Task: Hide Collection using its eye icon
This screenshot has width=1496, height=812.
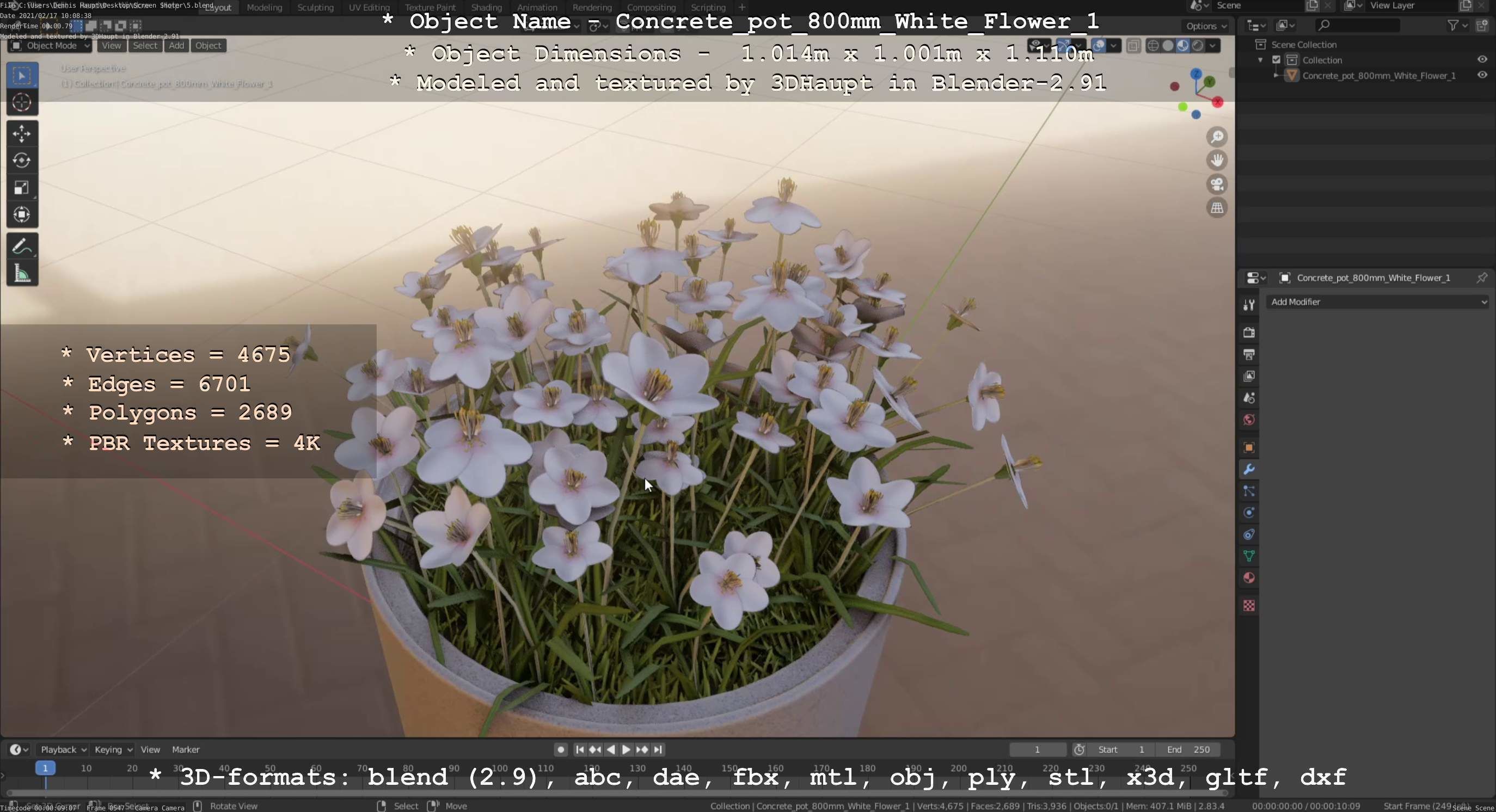Action: 1481,60
